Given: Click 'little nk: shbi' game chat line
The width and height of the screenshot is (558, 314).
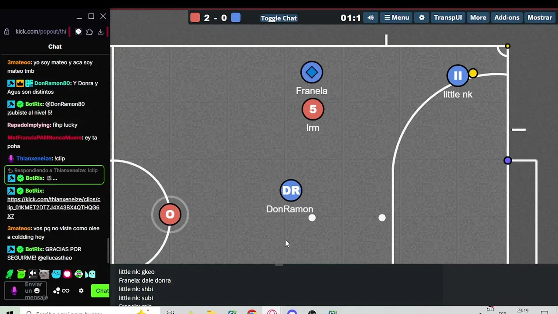Looking at the screenshot, I should click(136, 289).
